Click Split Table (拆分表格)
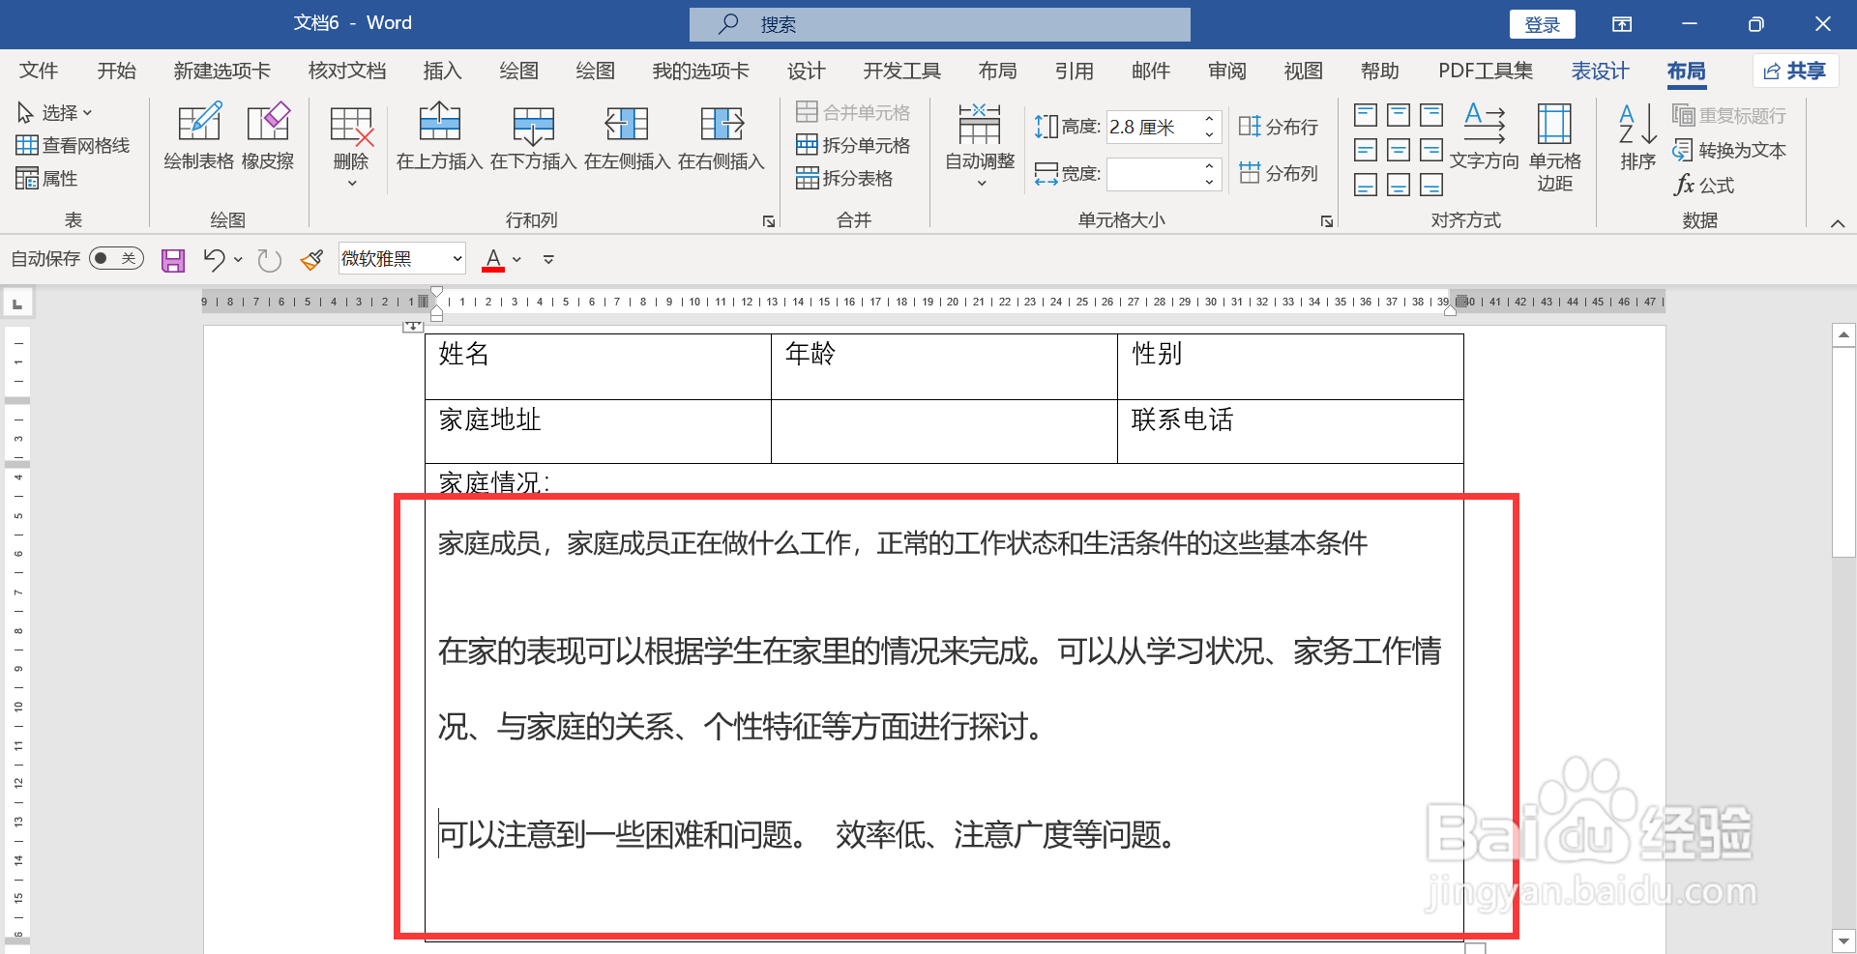Screen dimensions: 1857x954 pyautogui.click(x=844, y=178)
